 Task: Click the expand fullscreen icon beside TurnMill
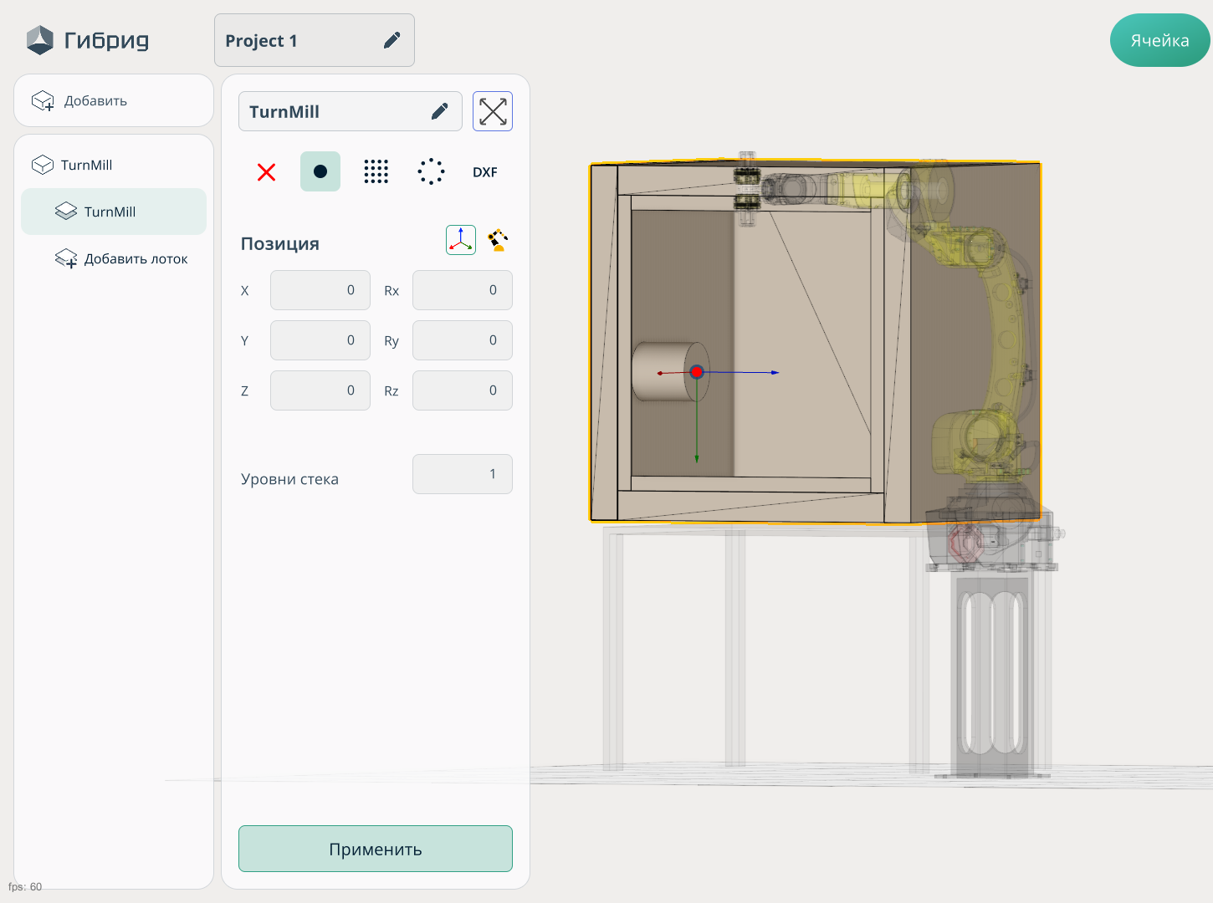point(493,112)
